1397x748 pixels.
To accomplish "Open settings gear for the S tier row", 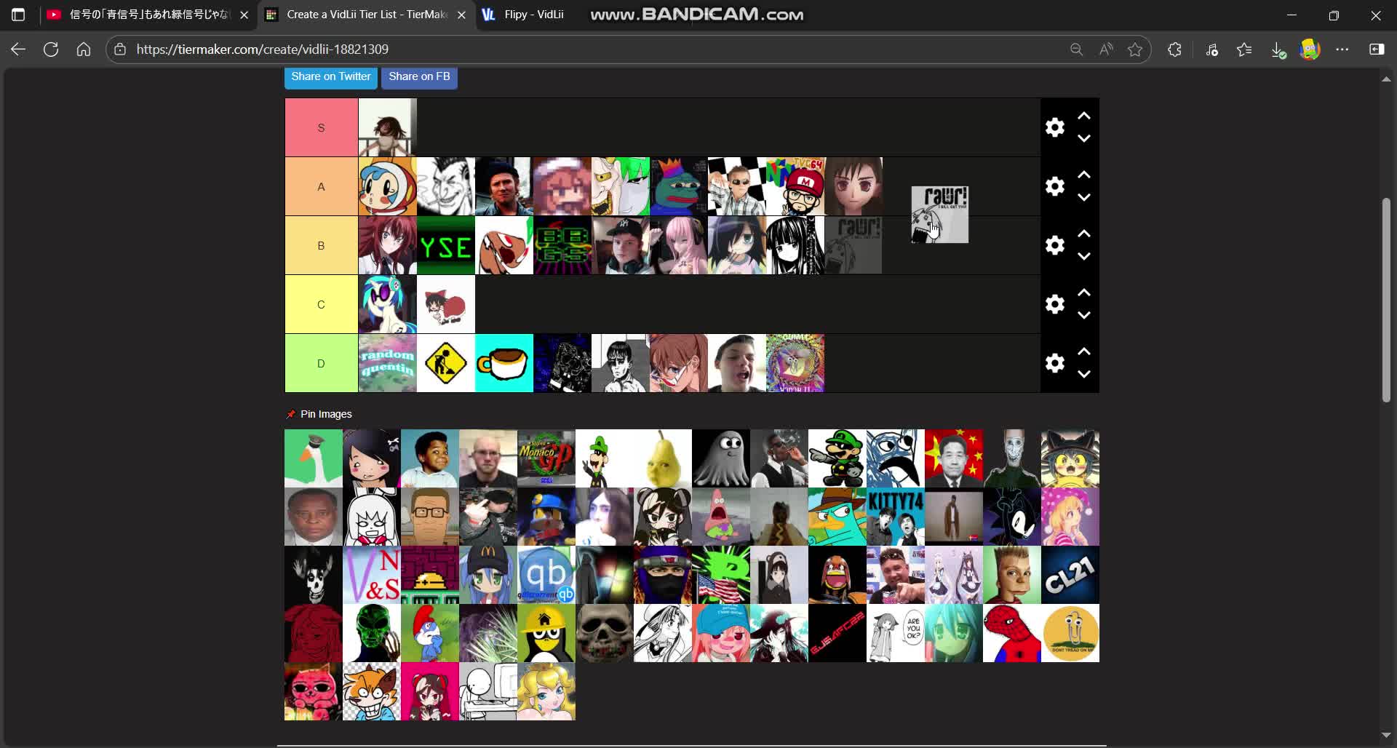I will [1054, 127].
